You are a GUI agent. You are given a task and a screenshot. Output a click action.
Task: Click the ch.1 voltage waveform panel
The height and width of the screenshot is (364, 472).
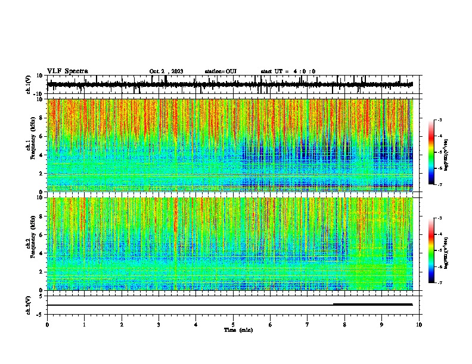click(233, 84)
